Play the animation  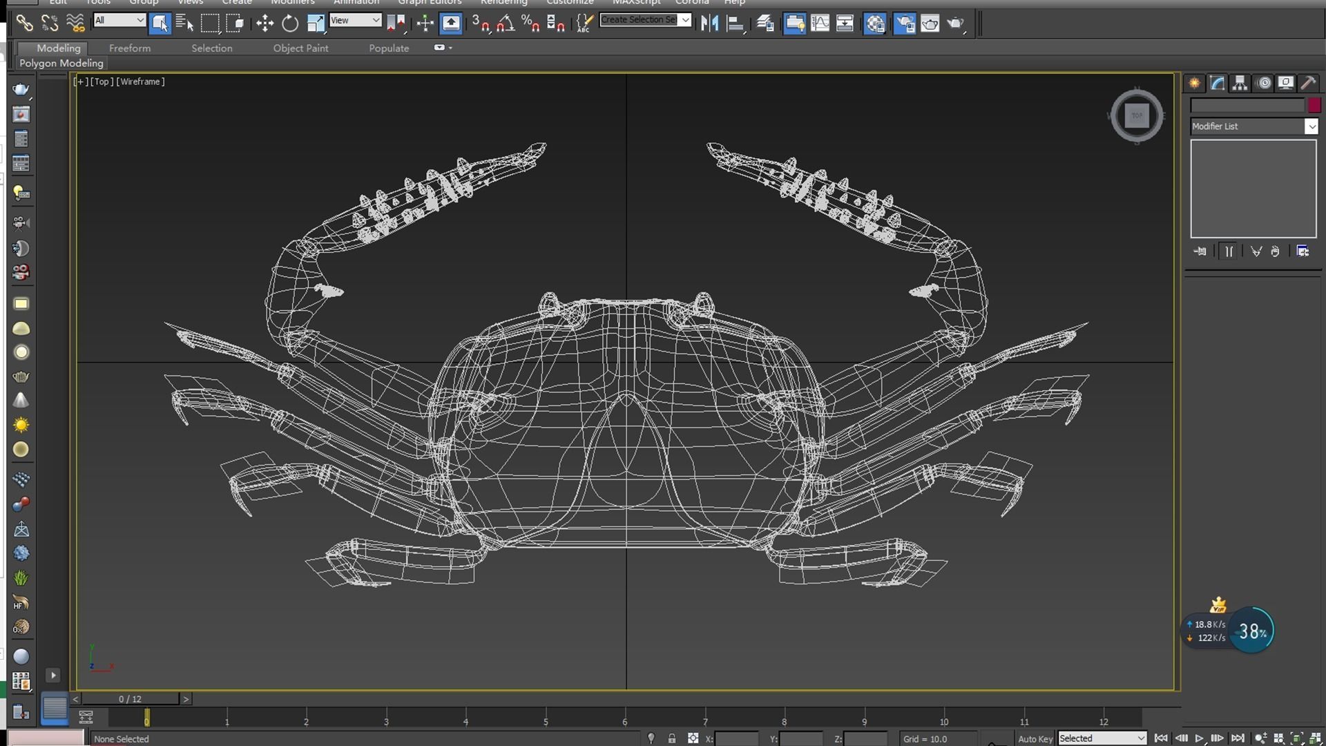click(1200, 738)
